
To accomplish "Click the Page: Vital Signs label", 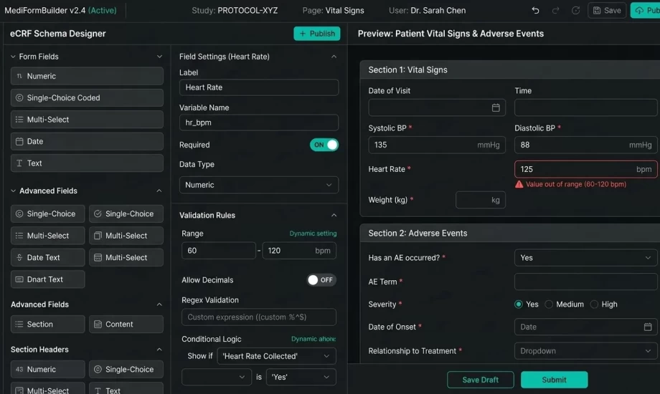I will tap(333, 11).
